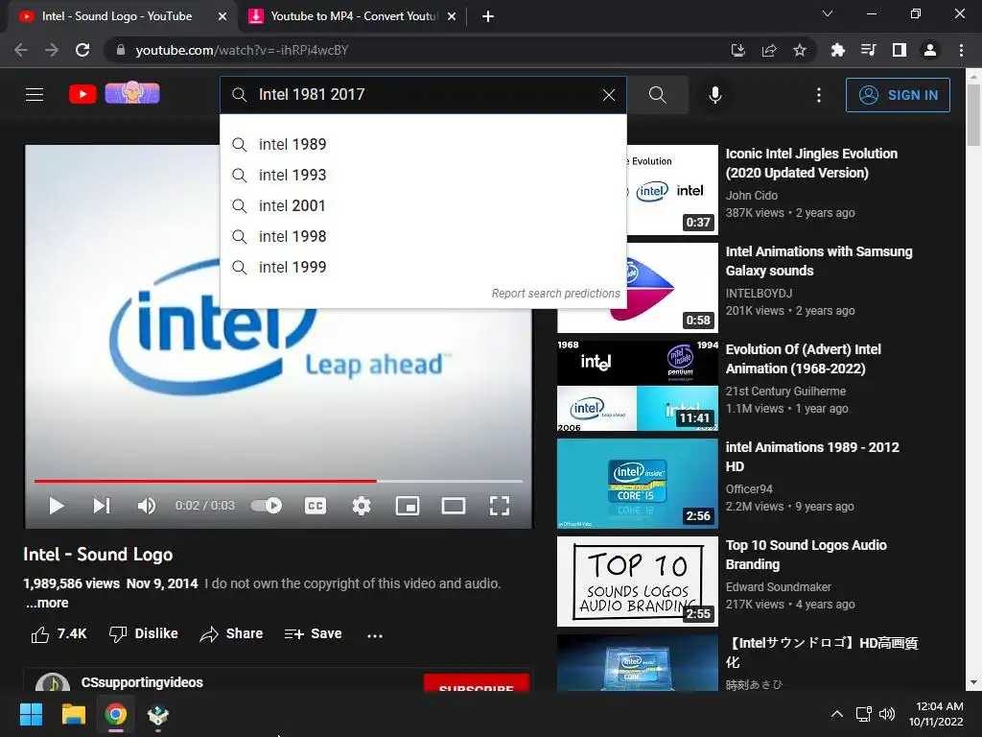Share this page from address bar
The image size is (982, 737).
click(x=769, y=50)
